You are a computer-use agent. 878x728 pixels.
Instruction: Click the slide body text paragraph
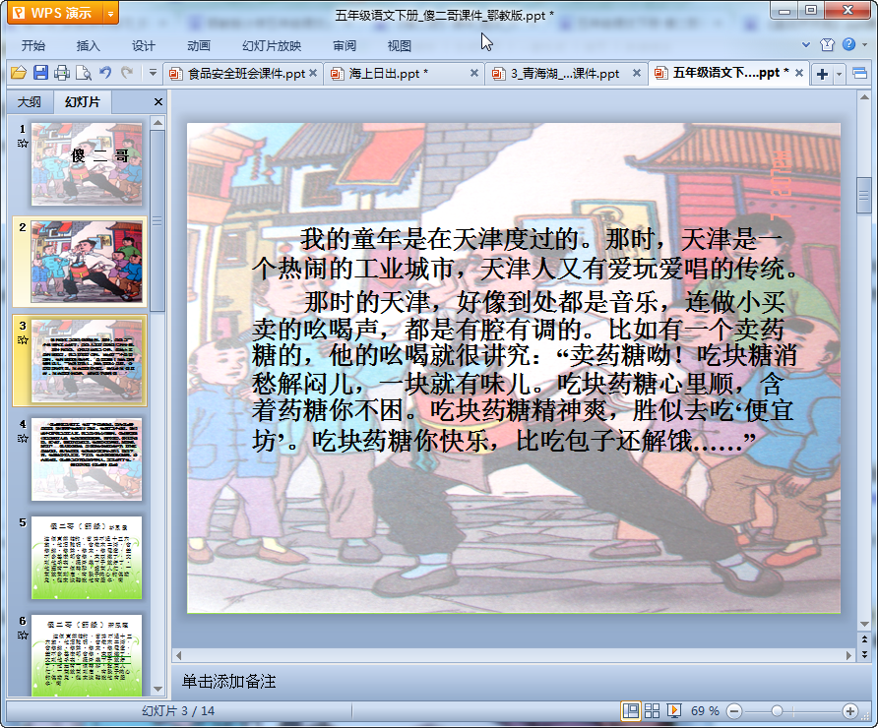[x=524, y=340]
